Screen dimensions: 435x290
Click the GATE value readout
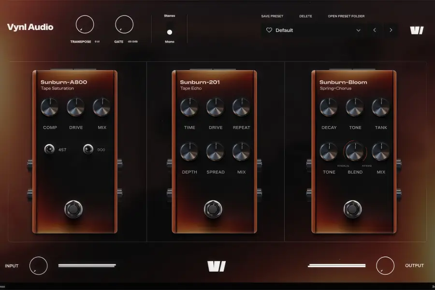(132, 42)
